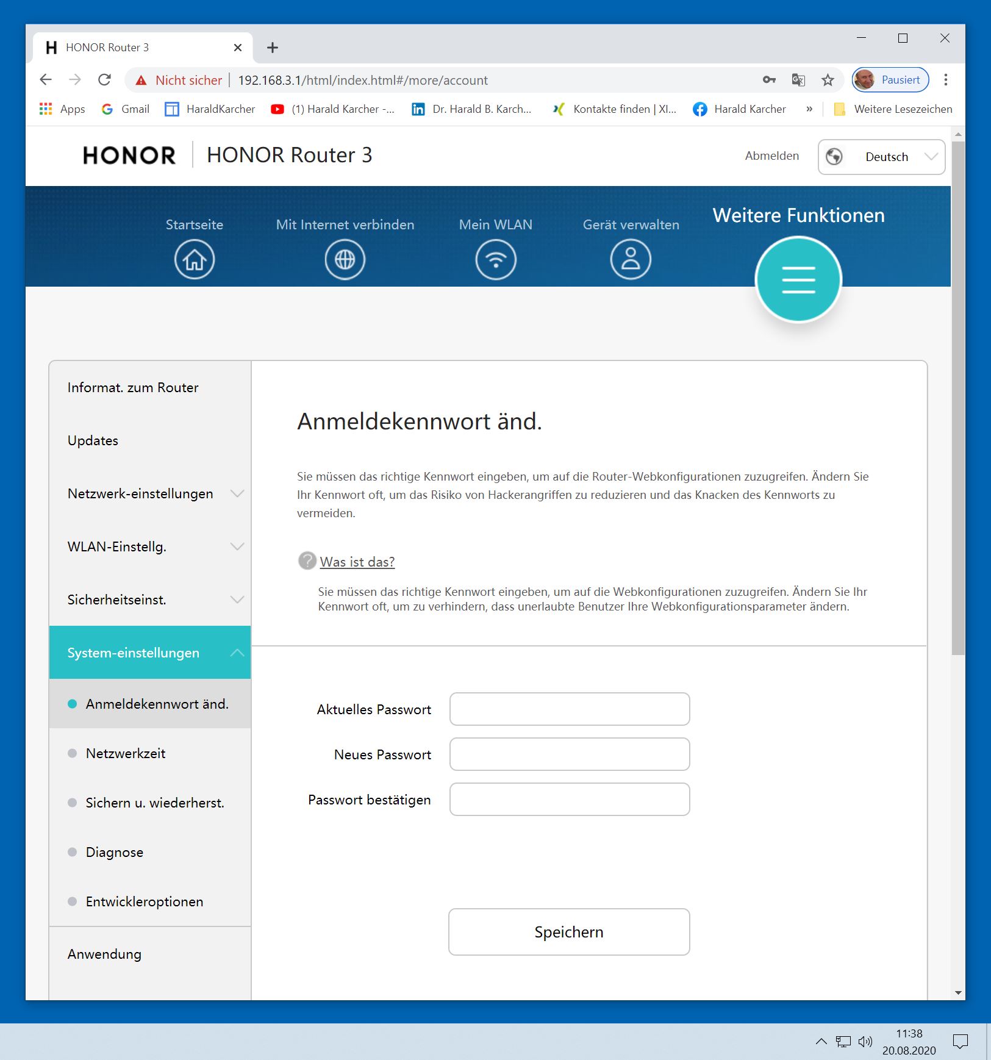Viewport: 991px width, 1060px height.
Task: Open the Windows notification center
Action: coord(961,1042)
